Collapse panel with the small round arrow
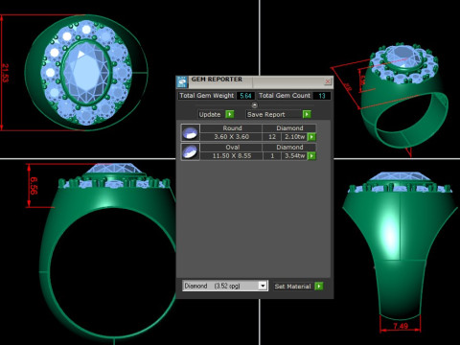Screen dimensions: 460x345 [x=255, y=105]
